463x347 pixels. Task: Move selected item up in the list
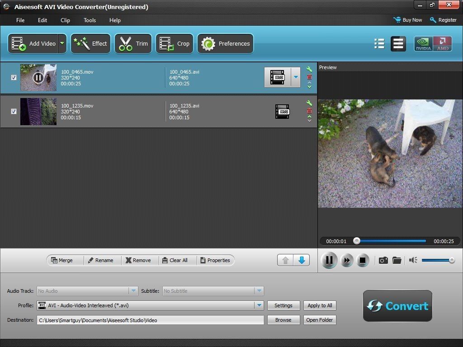tap(285, 260)
